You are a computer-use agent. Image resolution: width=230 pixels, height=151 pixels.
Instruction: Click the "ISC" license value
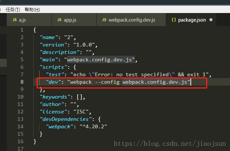(81, 112)
